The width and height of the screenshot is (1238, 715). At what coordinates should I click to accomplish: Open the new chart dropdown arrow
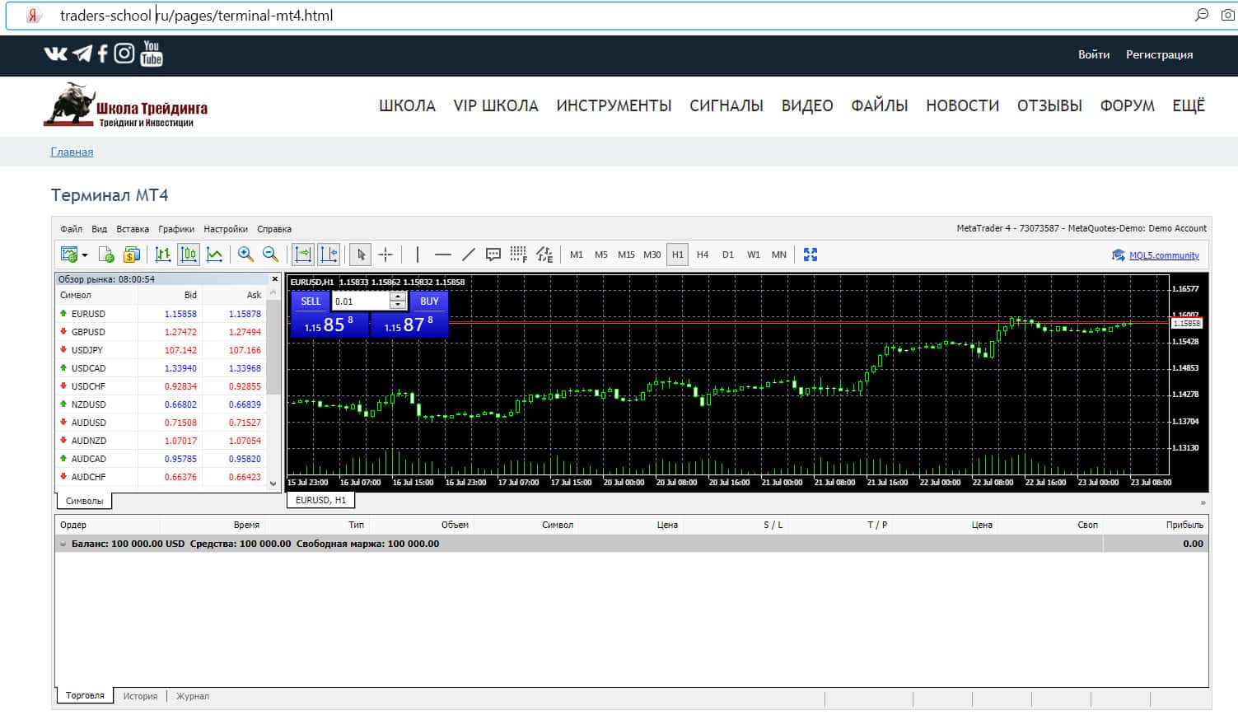click(85, 255)
